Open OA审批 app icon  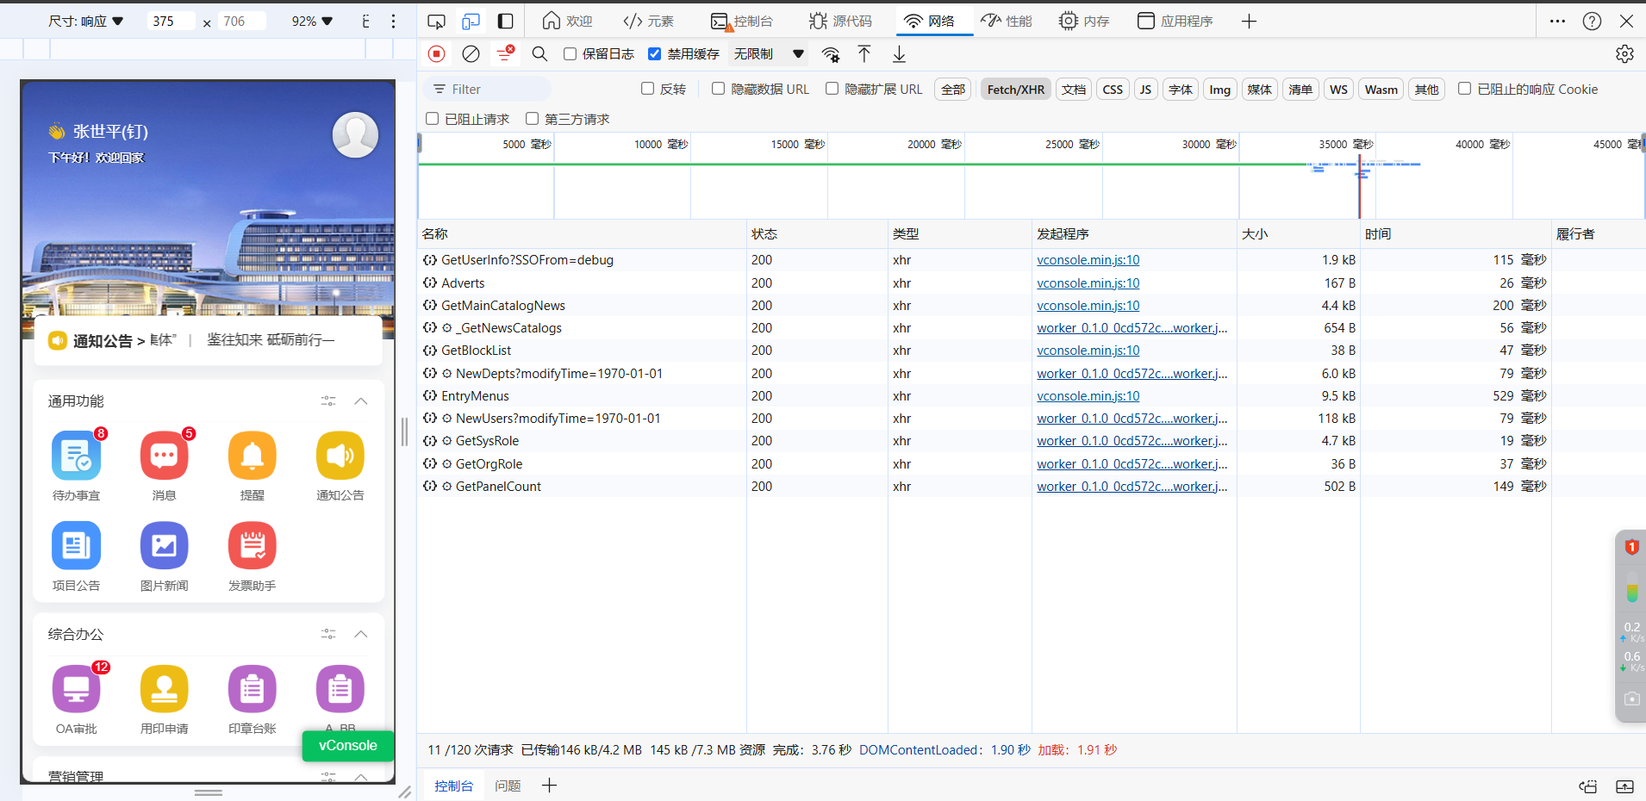point(77,689)
